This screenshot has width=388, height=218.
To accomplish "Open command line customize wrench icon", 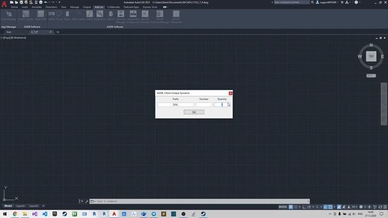I will 87,201.
